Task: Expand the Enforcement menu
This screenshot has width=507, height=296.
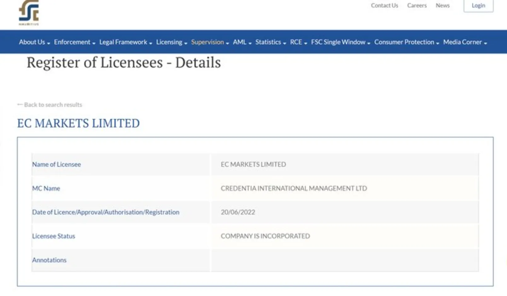Action: coord(74,42)
